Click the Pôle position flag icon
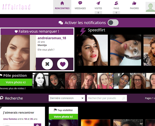 point(1,75)
